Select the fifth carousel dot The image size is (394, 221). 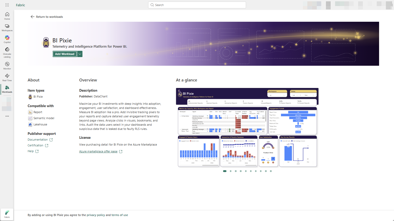pyautogui.click(x=246, y=171)
